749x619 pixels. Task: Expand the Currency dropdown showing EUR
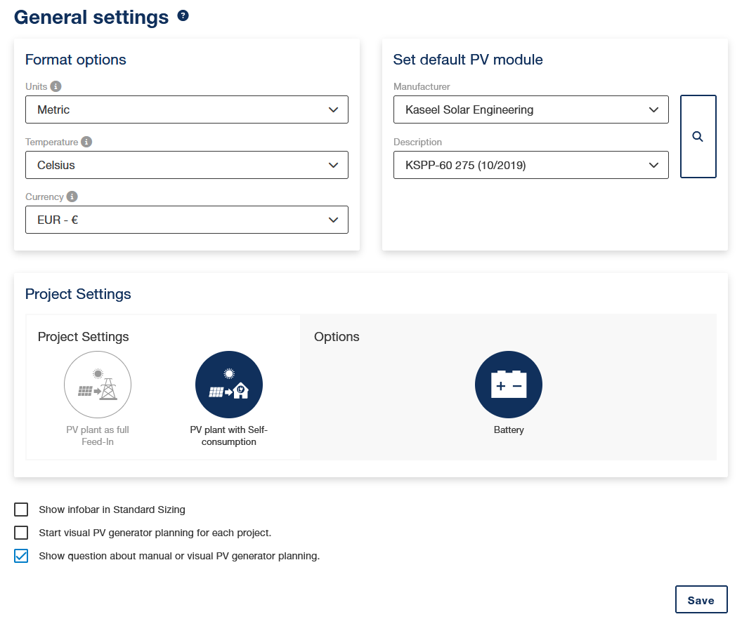click(187, 220)
